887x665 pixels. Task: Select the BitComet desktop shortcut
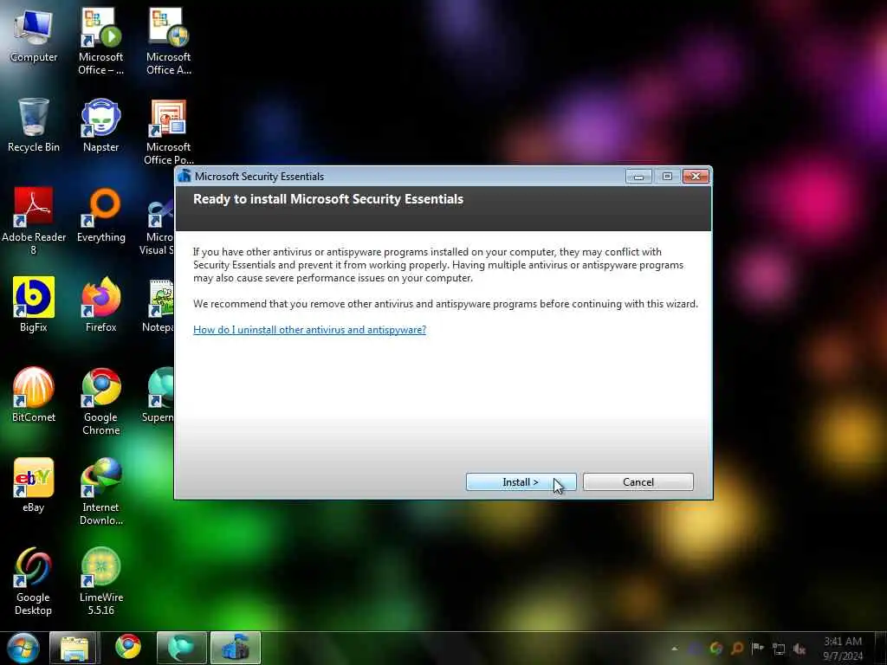coord(34,395)
